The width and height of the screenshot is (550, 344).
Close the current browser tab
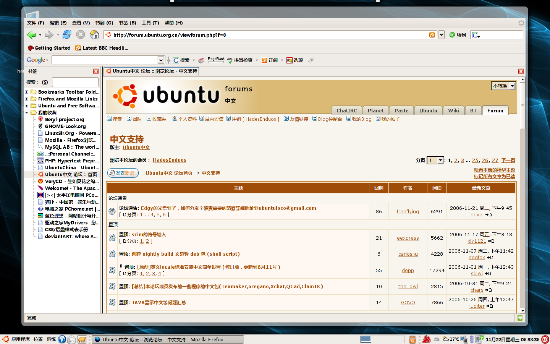pos(521,71)
